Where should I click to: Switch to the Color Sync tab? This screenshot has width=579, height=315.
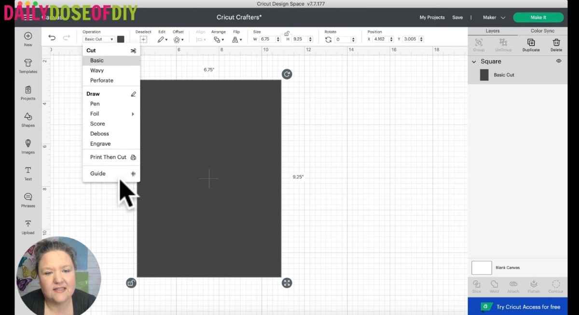click(543, 30)
